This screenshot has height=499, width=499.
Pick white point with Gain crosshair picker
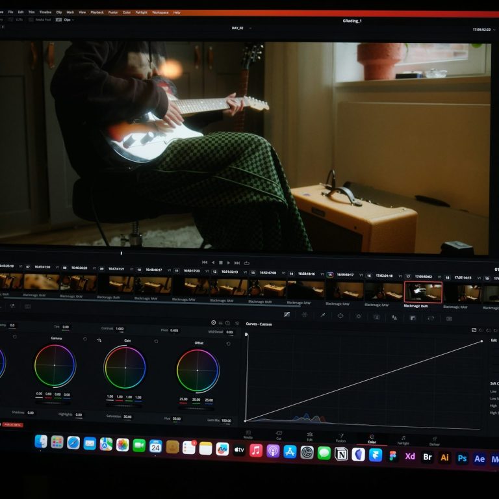(x=99, y=340)
